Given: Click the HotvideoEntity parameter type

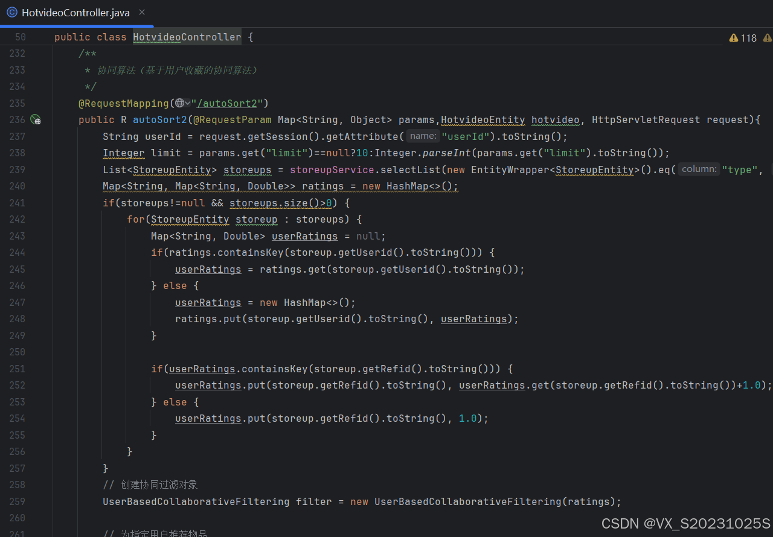Looking at the screenshot, I should [x=483, y=119].
